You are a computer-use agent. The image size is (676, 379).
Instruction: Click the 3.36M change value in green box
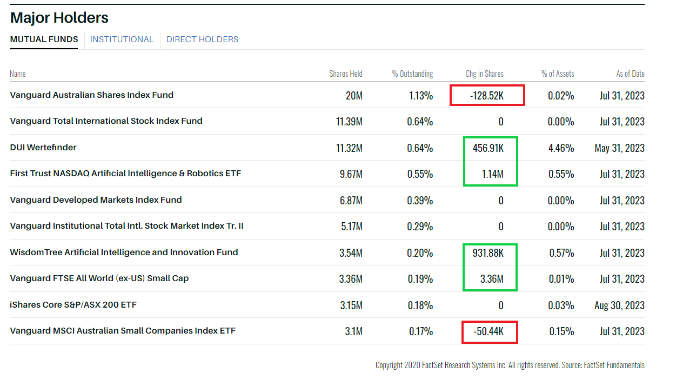click(x=492, y=279)
